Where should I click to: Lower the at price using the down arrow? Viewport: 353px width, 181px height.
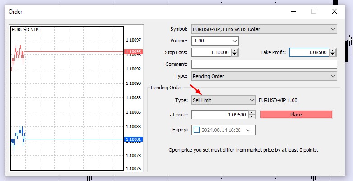[x=251, y=117]
